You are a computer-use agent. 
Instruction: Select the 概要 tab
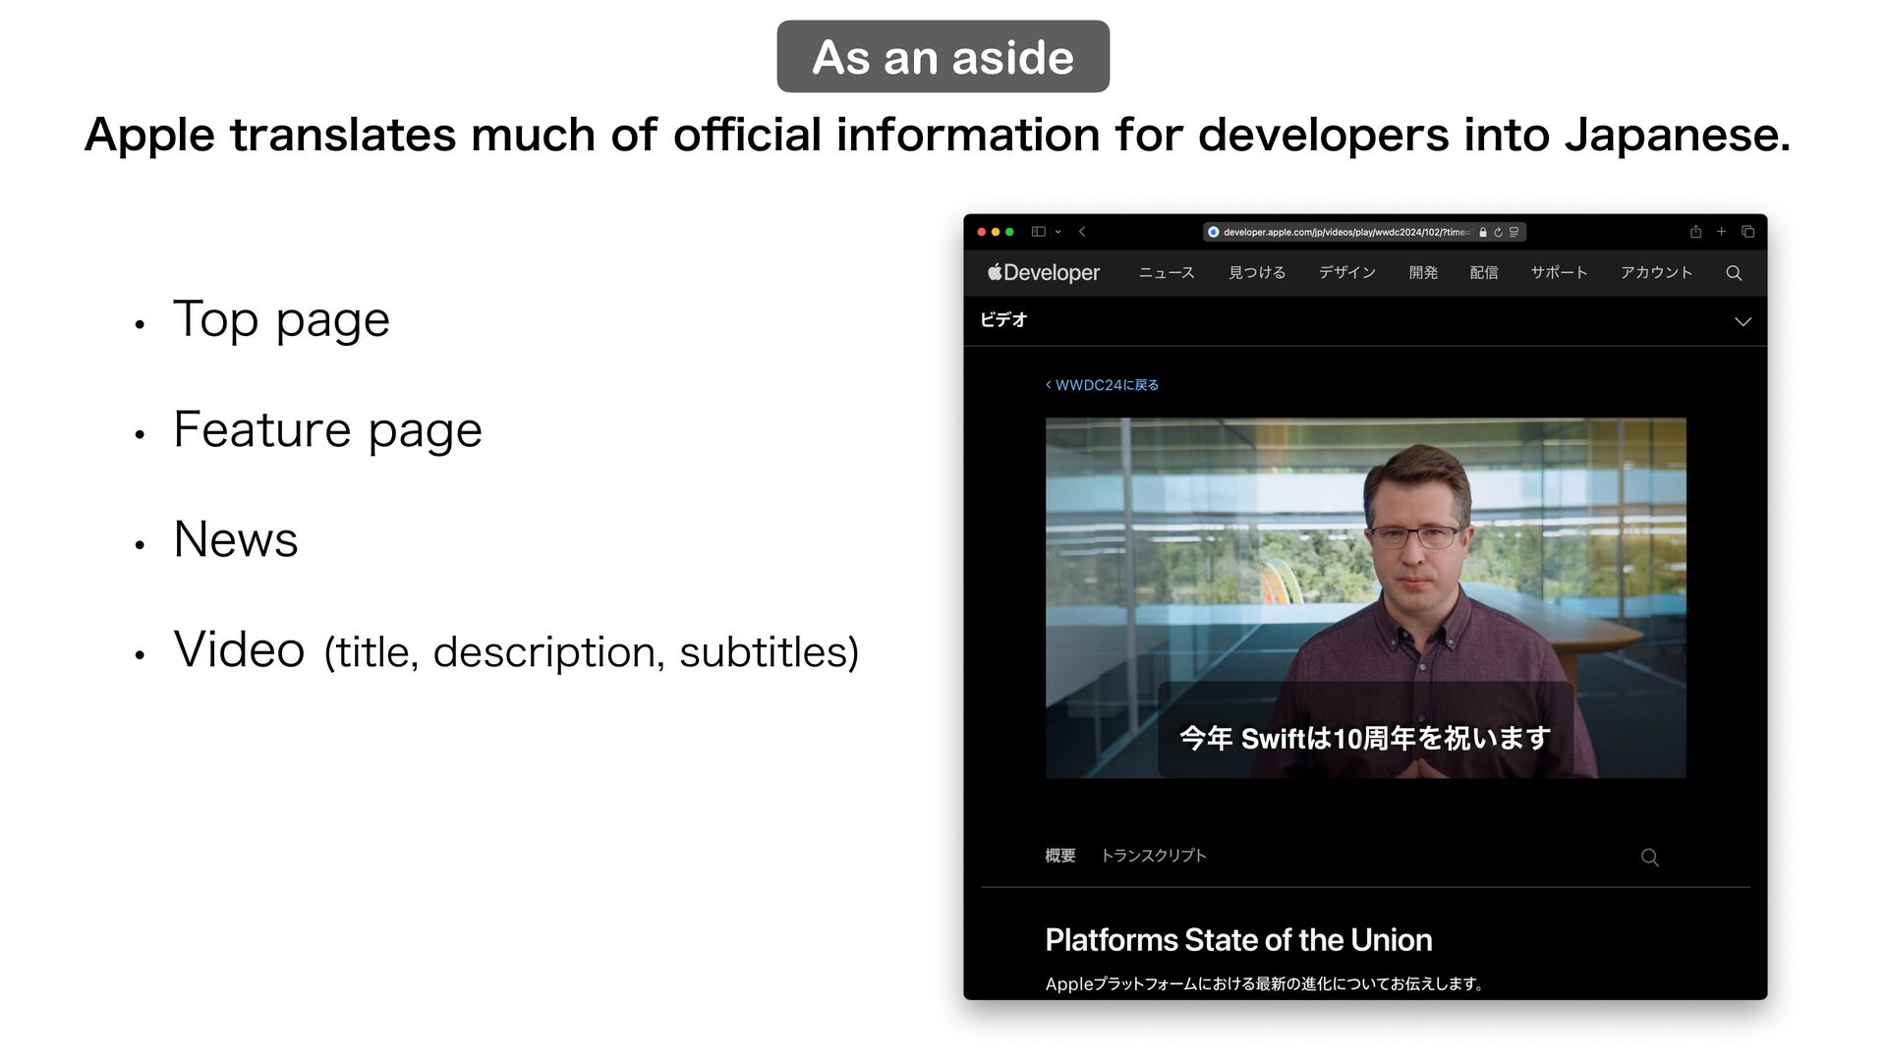click(1059, 856)
